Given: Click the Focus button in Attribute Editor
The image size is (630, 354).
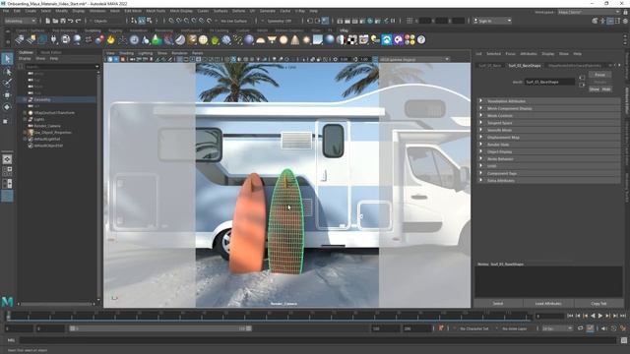Looking at the screenshot, I should click(x=599, y=75).
